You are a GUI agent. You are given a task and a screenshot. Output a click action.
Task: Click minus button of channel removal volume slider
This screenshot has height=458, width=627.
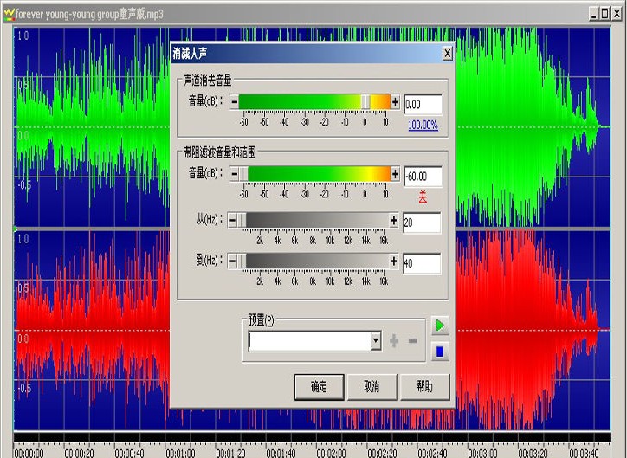coord(235,102)
